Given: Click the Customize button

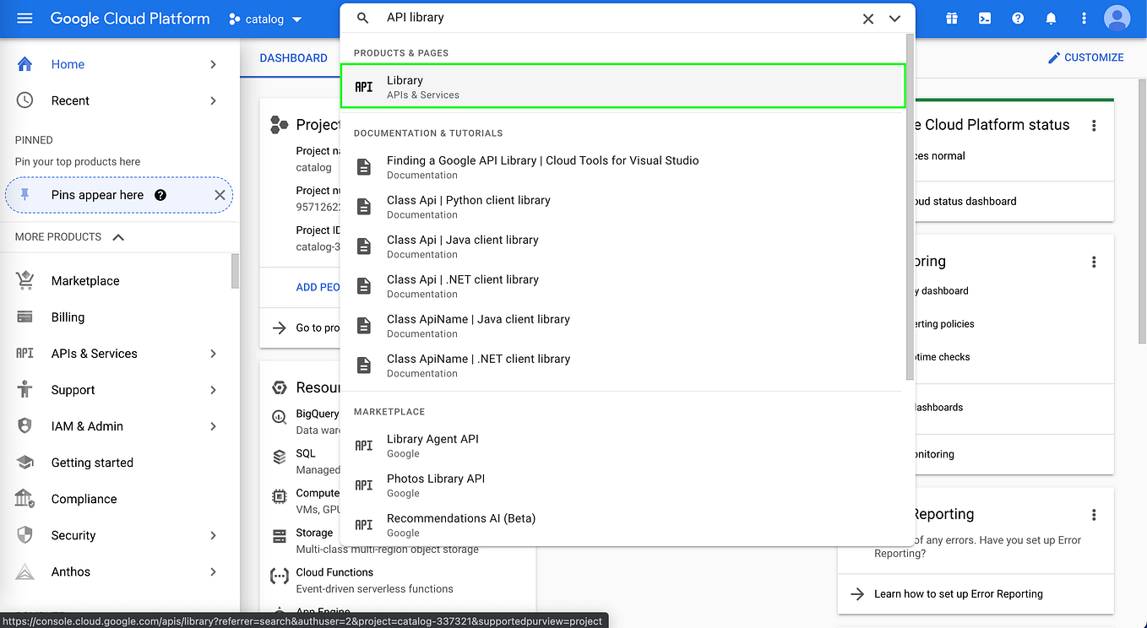Looking at the screenshot, I should click(x=1087, y=57).
